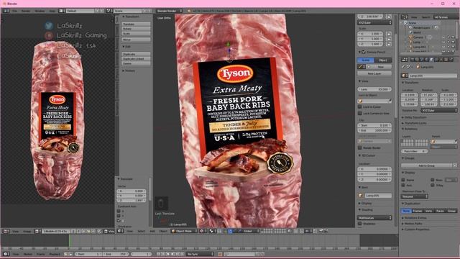The height and width of the screenshot is (259, 460).
Task: Open Rotation Mode XYZ Euler dropdown
Action: pos(439,110)
